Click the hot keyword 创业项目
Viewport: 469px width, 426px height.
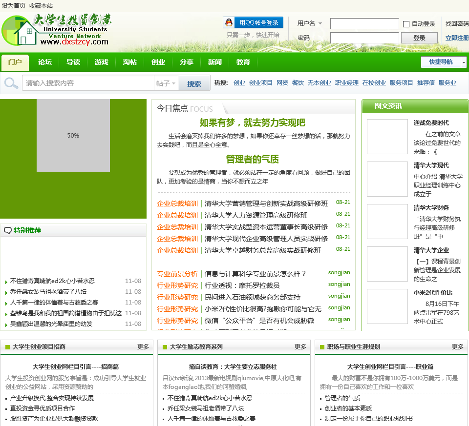point(260,83)
